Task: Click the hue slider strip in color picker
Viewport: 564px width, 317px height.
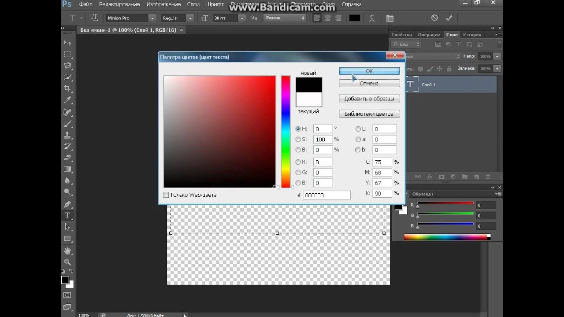Action: 286,132
